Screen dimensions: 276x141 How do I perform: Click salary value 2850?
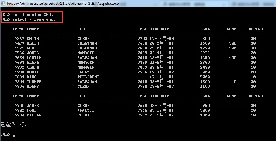205,62
